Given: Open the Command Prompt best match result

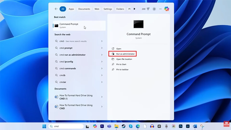Looking at the screenshot, I should click(x=79, y=26).
